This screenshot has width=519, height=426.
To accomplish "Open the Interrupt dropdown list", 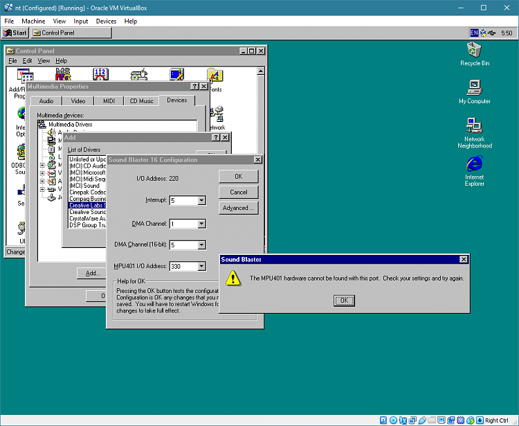I will click(x=201, y=200).
